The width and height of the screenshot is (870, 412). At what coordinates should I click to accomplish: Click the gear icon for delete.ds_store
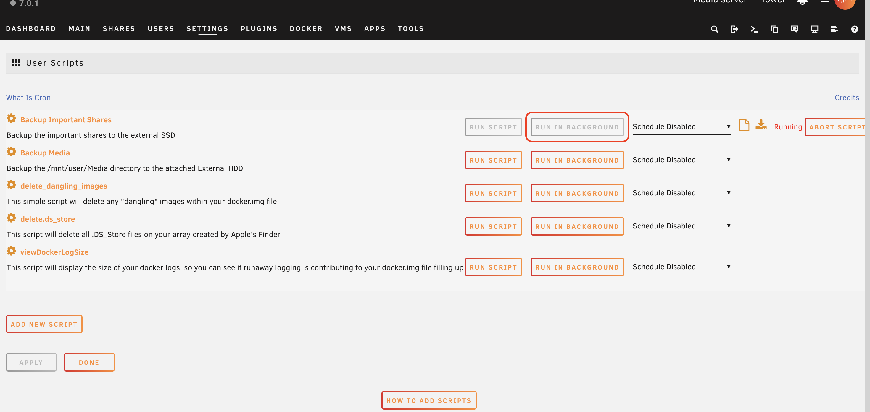[x=11, y=218]
